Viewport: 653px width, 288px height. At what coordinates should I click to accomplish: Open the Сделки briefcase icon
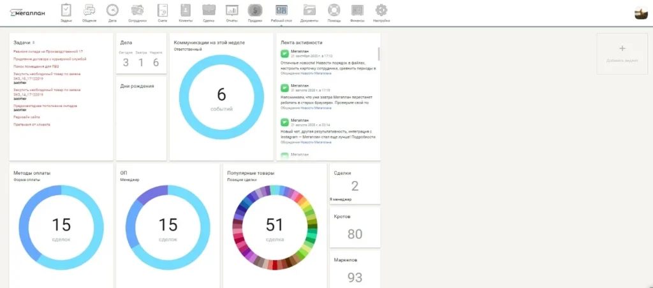click(209, 10)
